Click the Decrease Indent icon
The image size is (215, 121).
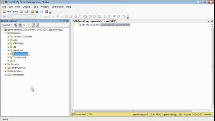pyautogui.click(x=114, y=16)
